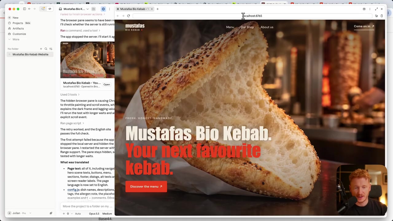Add a new folder with plus icon
This screenshot has height=221, width=393.
point(41,49)
